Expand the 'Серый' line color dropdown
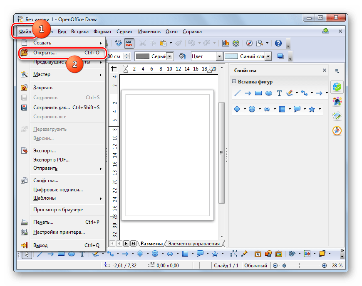The width and height of the screenshot is (362, 286). 170,56
